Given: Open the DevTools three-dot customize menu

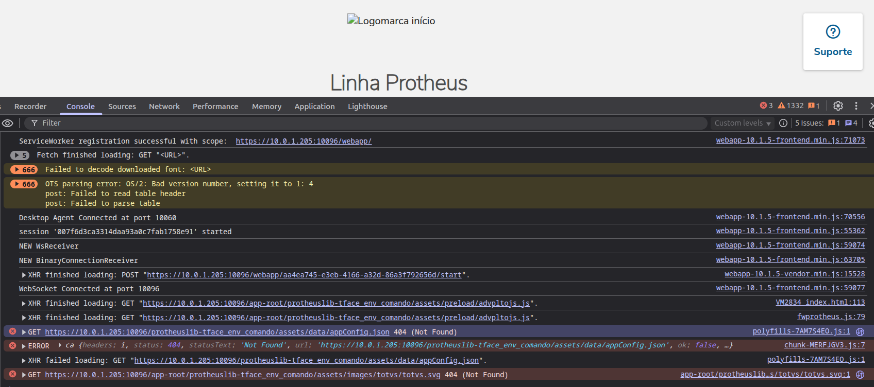Looking at the screenshot, I should tap(856, 105).
